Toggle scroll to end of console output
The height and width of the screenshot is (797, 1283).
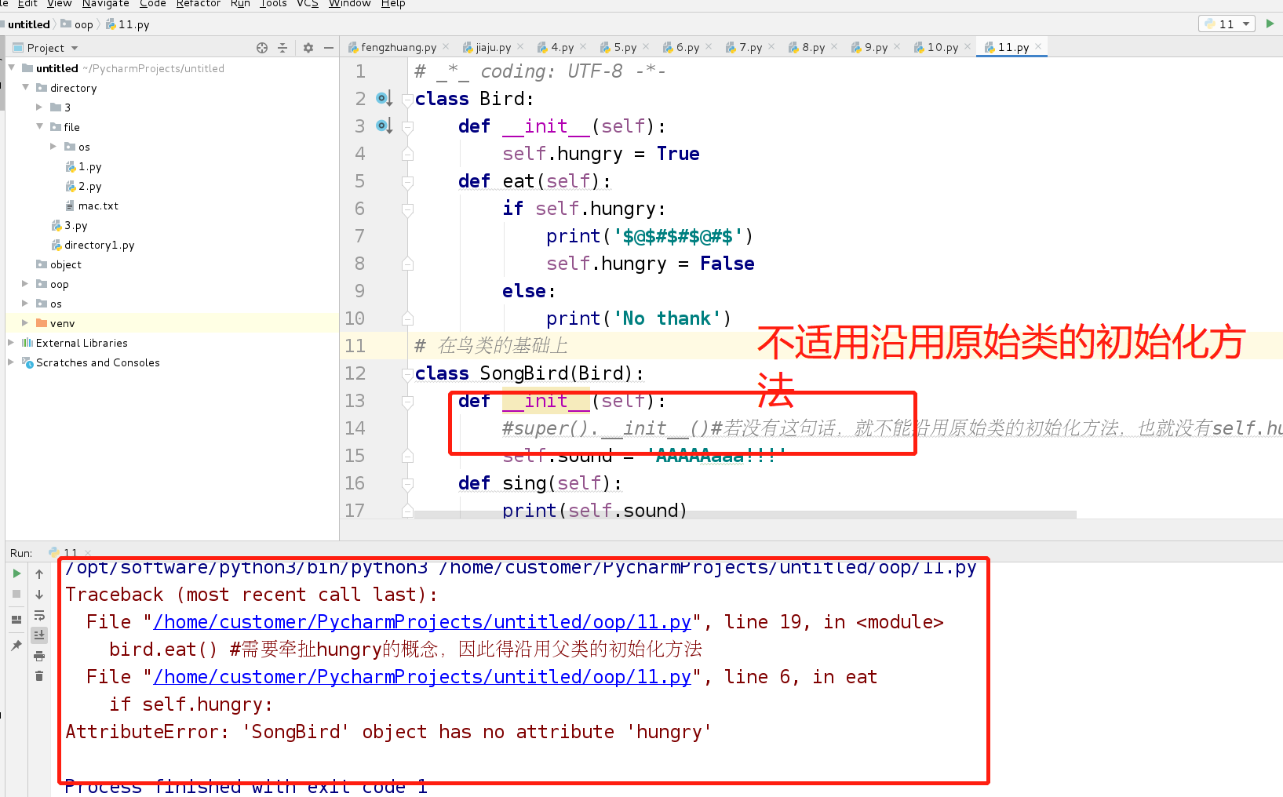coord(39,635)
